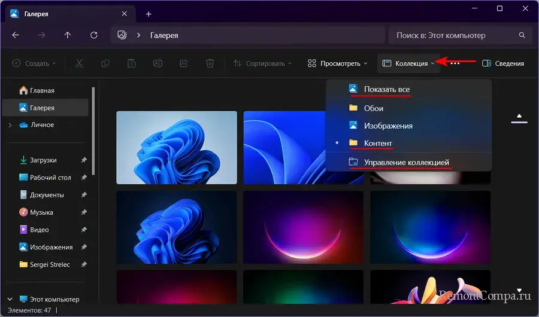The height and width of the screenshot is (317, 539).
Task: Open the Загрузки folder in sidebar
Action: pos(43,160)
